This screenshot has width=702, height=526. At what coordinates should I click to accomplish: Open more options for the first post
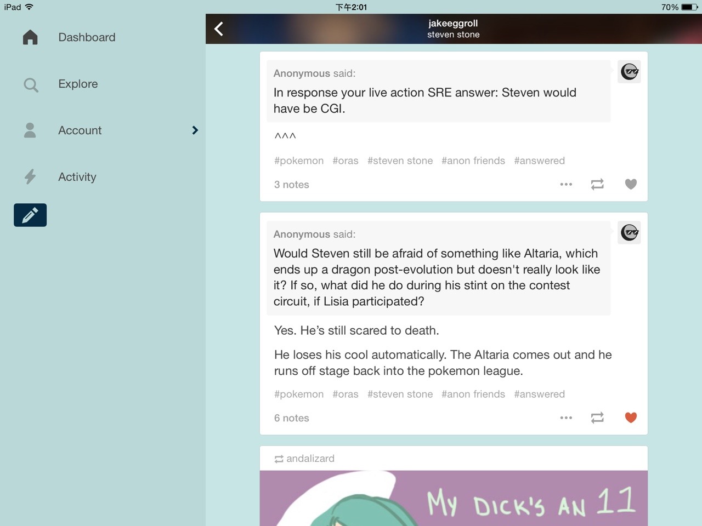[x=566, y=185]
